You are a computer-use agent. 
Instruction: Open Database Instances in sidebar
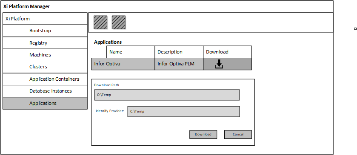click(45, 91)
